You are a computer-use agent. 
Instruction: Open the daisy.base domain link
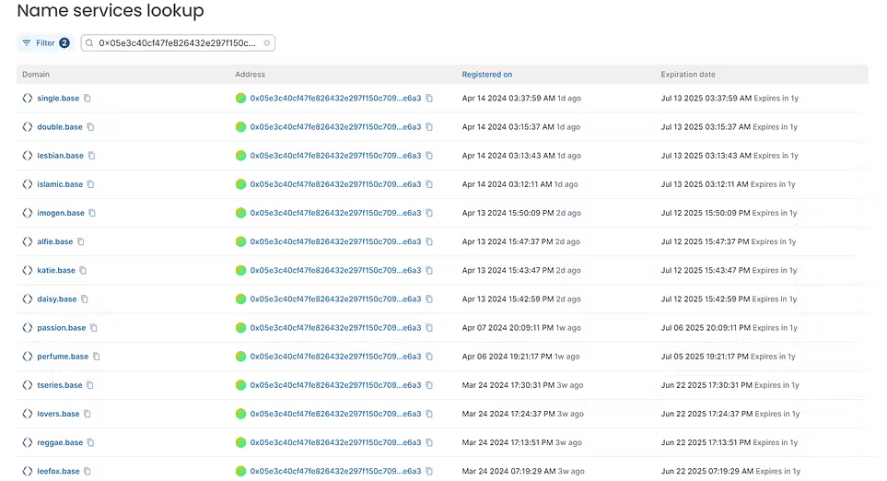[56, 299]
